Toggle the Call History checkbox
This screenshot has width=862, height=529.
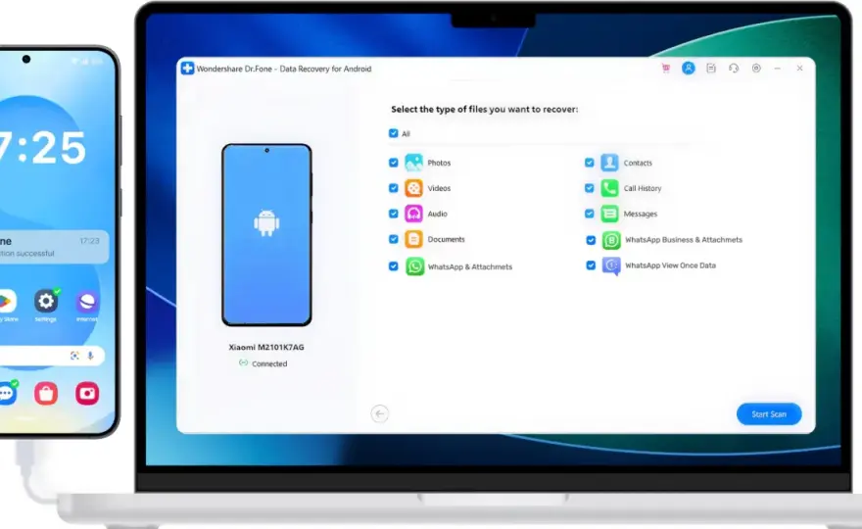point(590,188)
